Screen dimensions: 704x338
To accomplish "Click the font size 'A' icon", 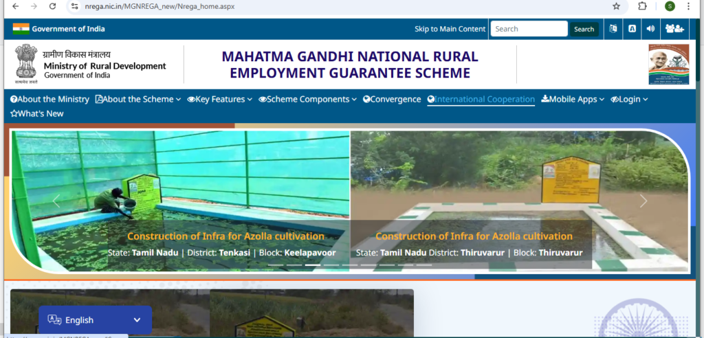I will pos(632,29).
